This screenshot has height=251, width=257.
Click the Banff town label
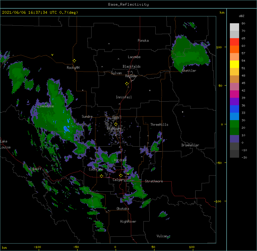[37, 169]
